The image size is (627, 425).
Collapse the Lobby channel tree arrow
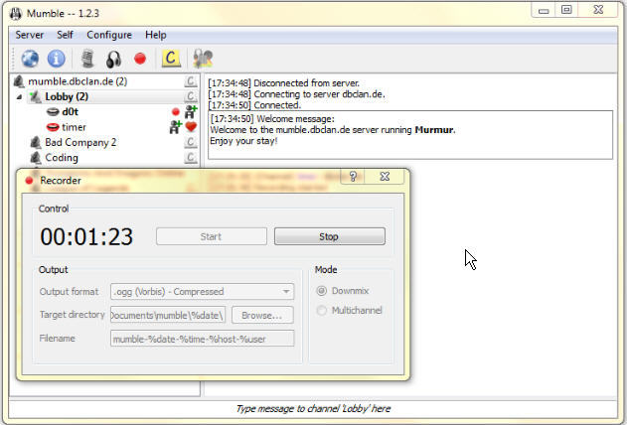tap(19, 96)
